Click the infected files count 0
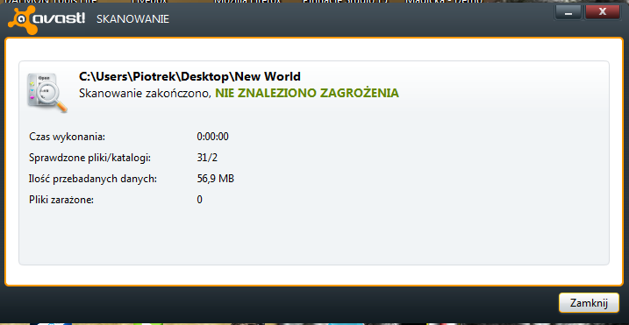This screenshot has width=629, height=325. 199,200
